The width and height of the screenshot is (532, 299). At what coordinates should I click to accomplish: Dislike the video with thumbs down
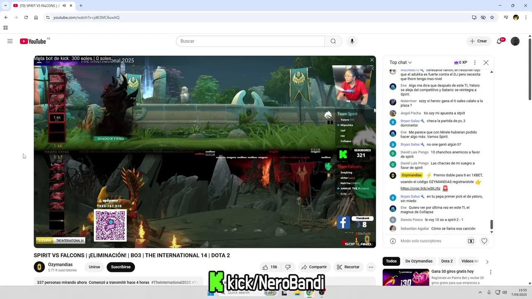[288, 267]
